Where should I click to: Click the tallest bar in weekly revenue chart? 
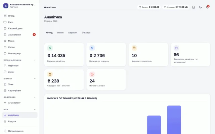pyautogui.click(x=174, y=120)
